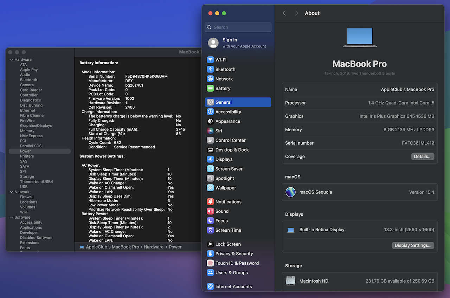Click Condition Service Recommended text
The width and height of the screenshot is (450, 298).
point(134,147)
